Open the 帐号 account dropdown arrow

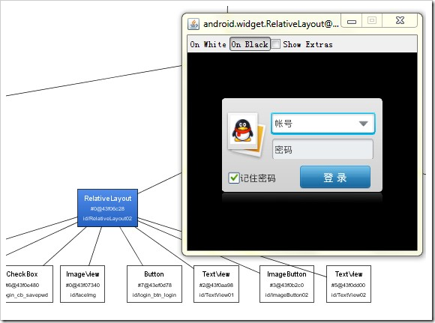click(x=363, y=124)
